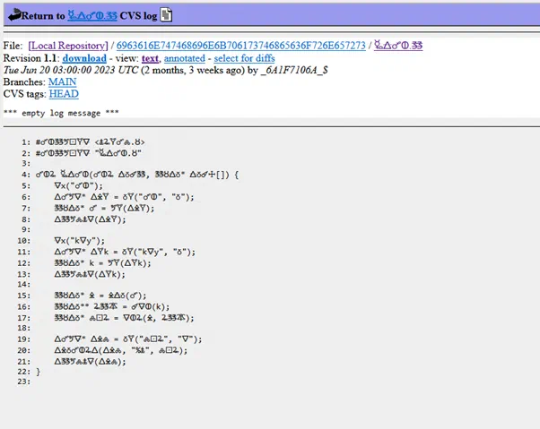Open the HEAD tag link
Screen dimensions: 540x429
point(64,94)
